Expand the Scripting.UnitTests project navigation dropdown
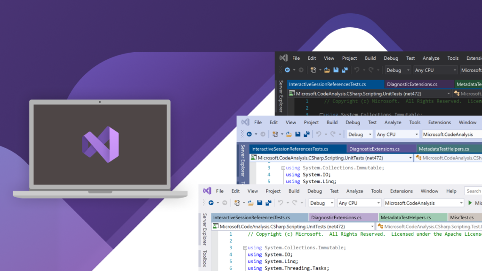The height and width of the screenshot is (271, 482). (x=372, y=225)
